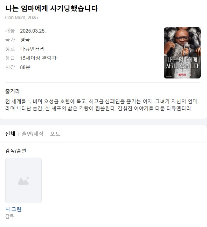Click the 줄거리 section heading

[x=12, y=91]
